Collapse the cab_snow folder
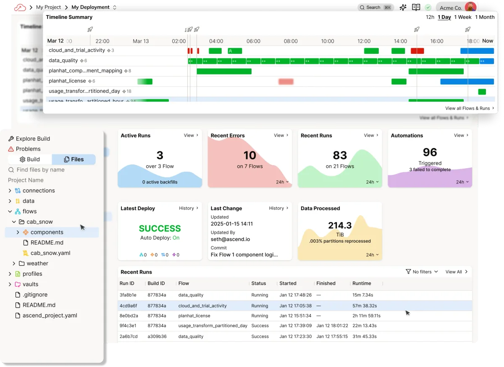The width and height of the screenshot is (504, 367). click(14, 222)
